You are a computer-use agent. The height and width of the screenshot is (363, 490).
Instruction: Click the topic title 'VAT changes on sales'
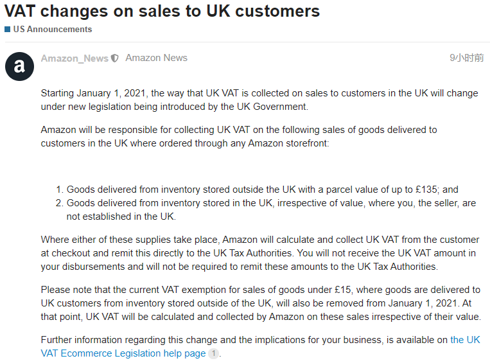pos(162,11)
